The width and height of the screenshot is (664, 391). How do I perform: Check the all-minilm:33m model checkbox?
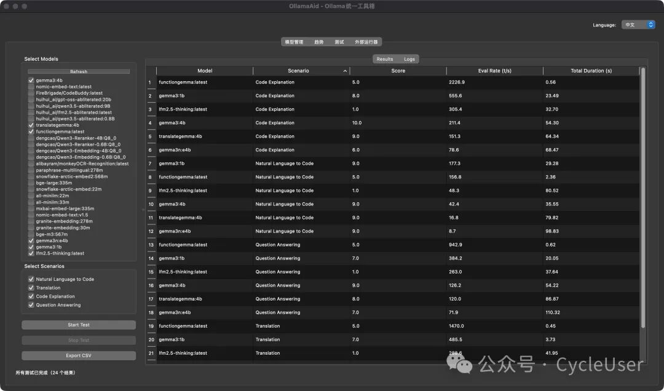point(31,202)
